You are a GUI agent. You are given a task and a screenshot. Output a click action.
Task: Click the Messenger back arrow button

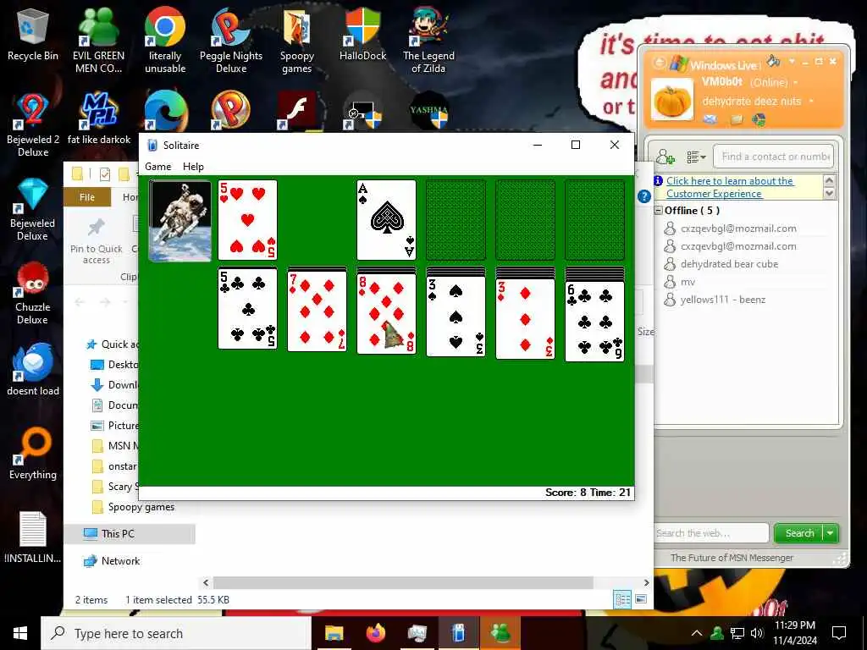[x=659, y=63]
